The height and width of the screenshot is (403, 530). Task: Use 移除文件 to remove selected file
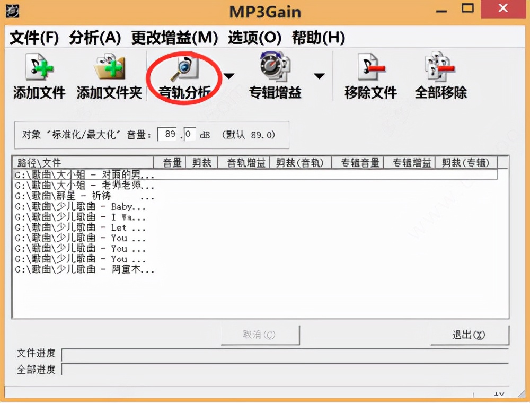pyautogui.click(x=370, y=77)
